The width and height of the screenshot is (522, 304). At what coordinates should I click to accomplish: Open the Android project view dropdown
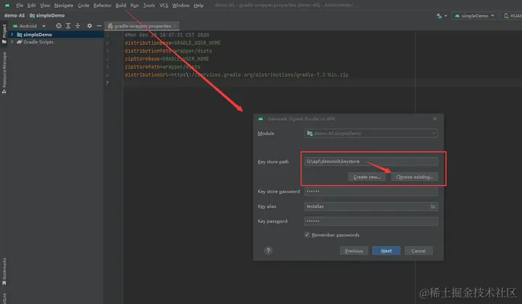pyautogui.click(x=29, y=26)
